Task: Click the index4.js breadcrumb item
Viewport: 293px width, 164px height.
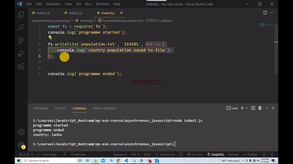Action: click(84, 20)
